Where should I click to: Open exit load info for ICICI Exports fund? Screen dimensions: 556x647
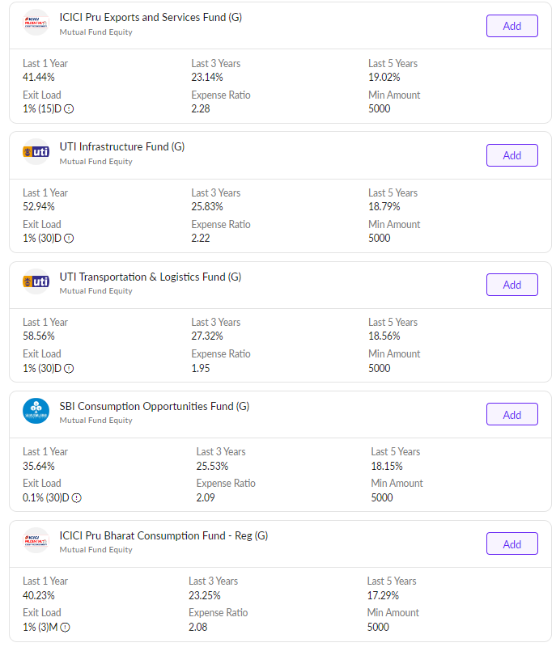coord(69,109)
